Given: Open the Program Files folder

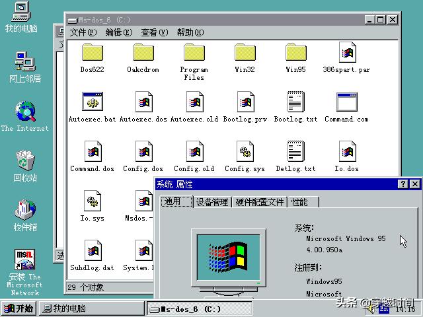Looking at the screenshot, I should [194, 52].
